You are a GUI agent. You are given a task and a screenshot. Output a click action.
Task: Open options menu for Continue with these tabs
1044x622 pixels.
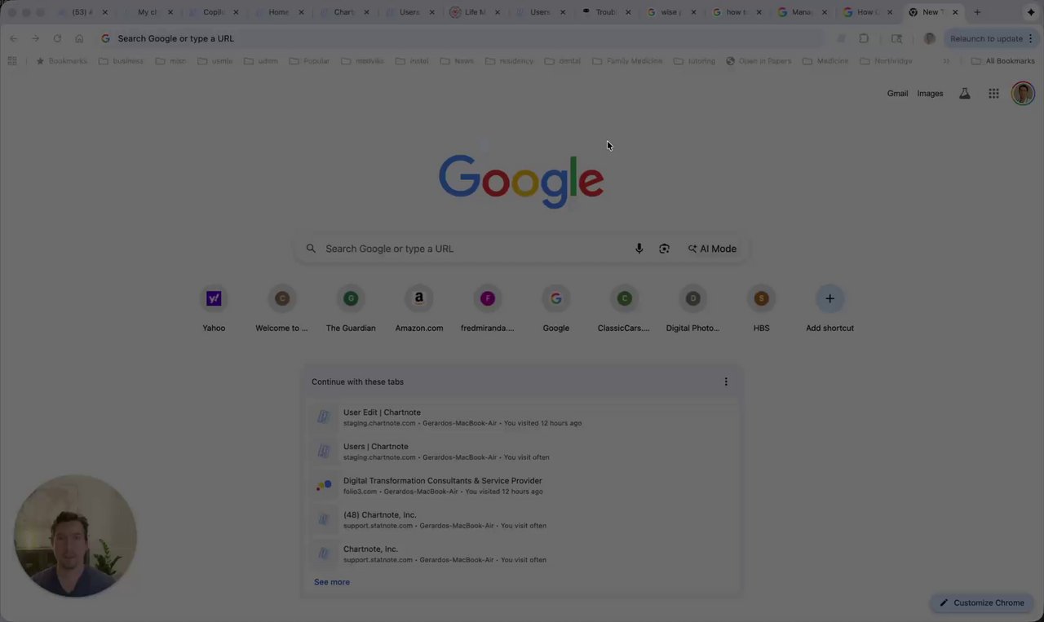pos(726,382)
